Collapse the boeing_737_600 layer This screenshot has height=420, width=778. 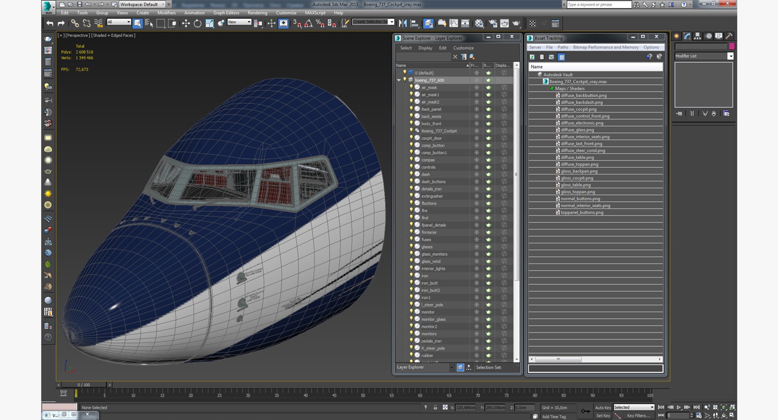point(399,80)
